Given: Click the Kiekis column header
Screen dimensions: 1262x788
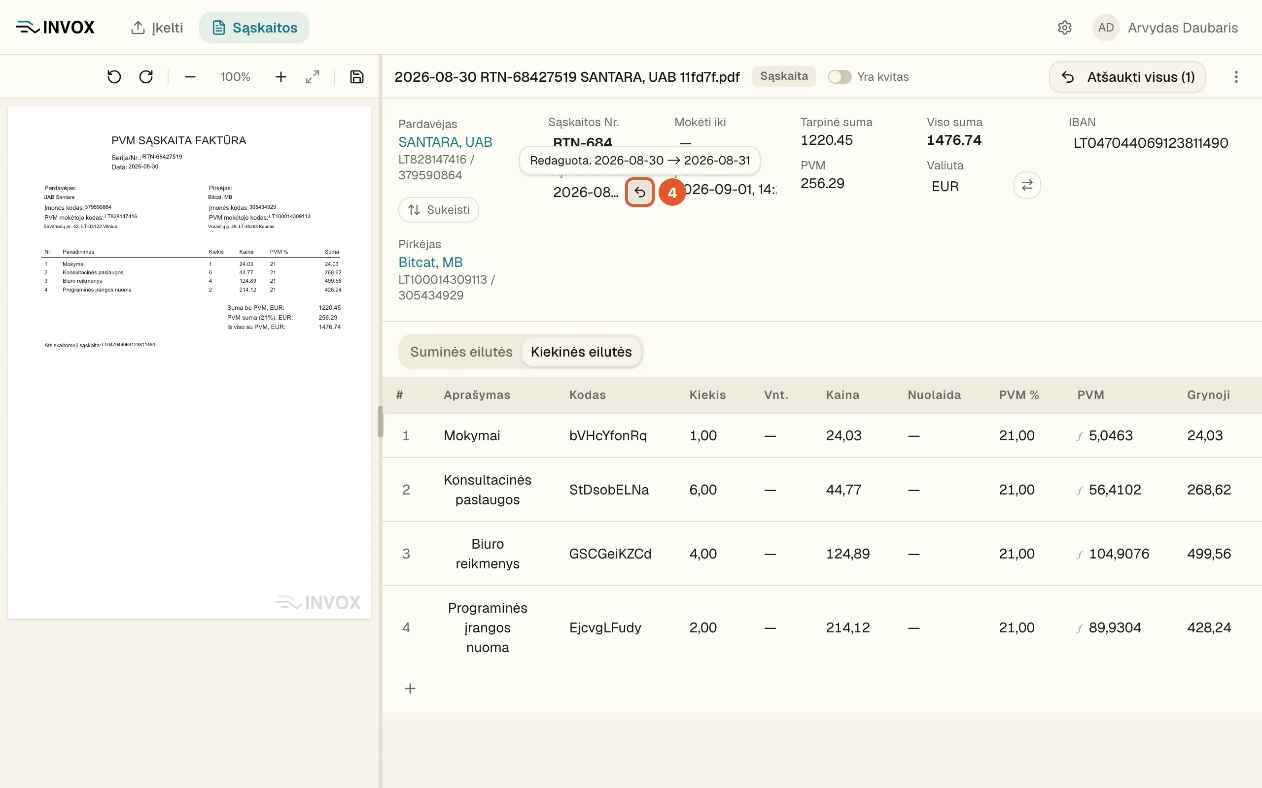Looking at the screenshot, I should click(707, 395).
